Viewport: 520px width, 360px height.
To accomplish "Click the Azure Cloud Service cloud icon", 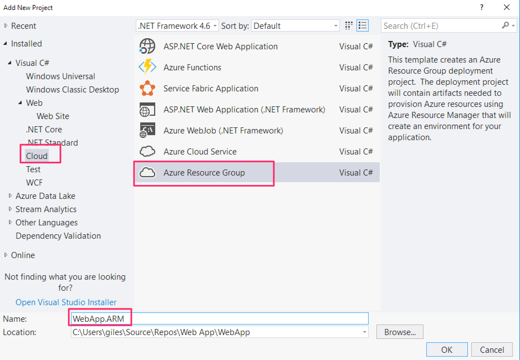I will pyautogui.click(x=147, y=151).
